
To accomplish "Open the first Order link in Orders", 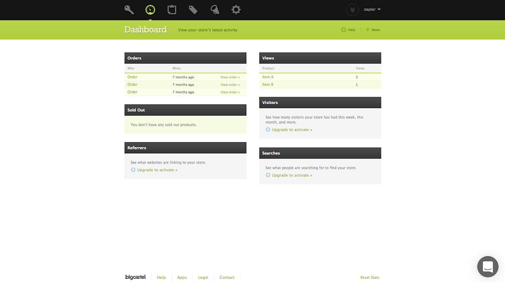I will (x=132, y=77).
